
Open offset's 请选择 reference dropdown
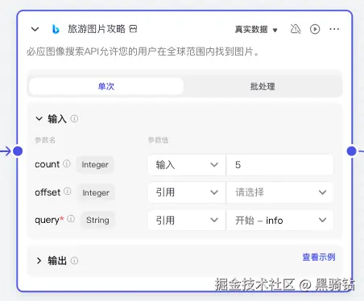pos(279,192)
